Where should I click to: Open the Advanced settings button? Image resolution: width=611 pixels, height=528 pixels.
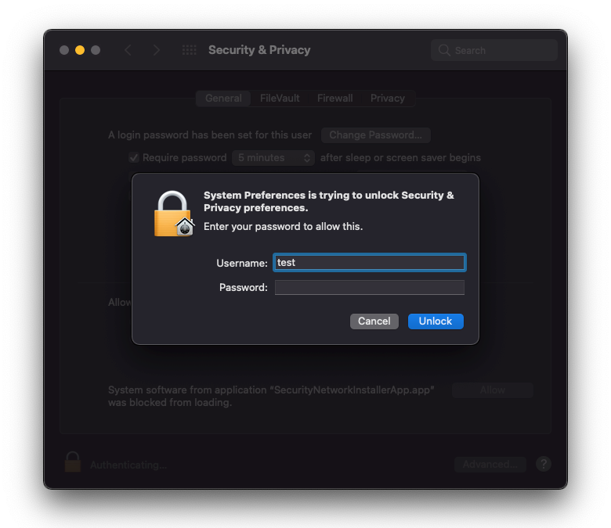[x=490, y=464]
